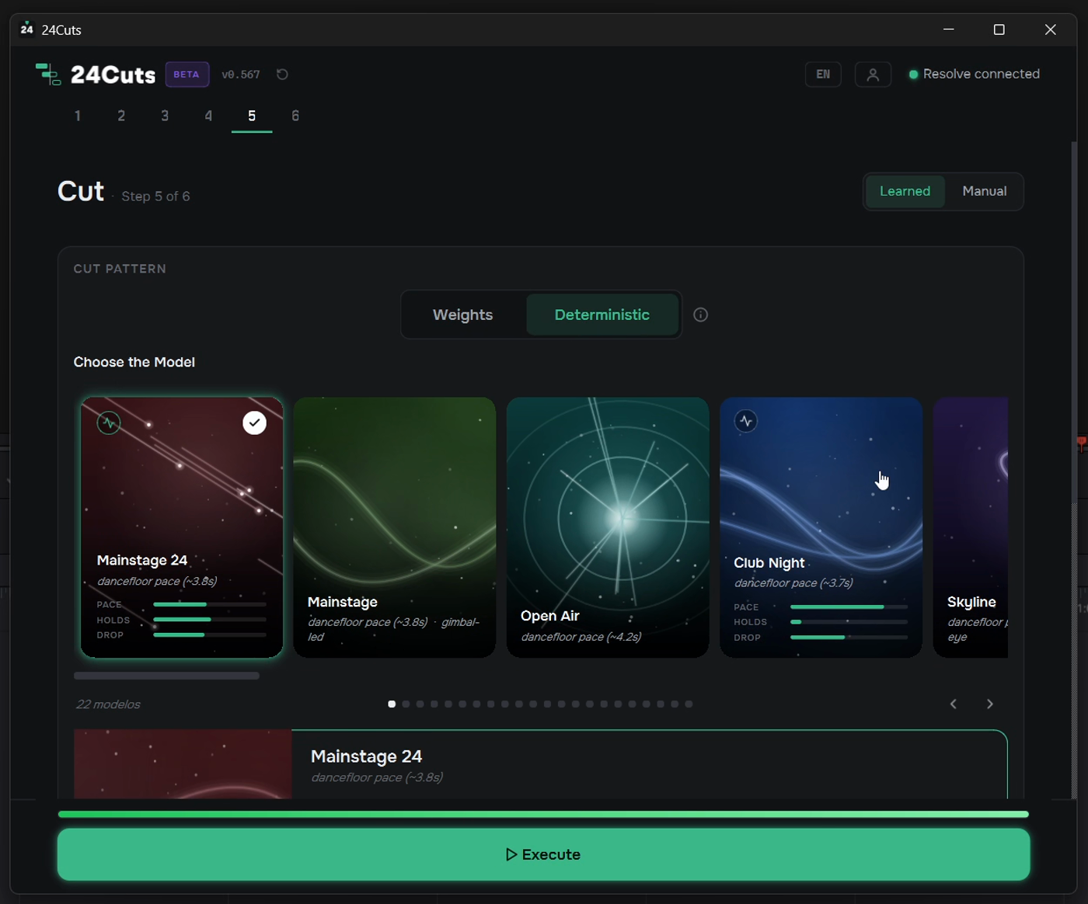Go to next models page arrow
Screen dimensions: 1088x904
pyautogui.click(x=990, y=704)
